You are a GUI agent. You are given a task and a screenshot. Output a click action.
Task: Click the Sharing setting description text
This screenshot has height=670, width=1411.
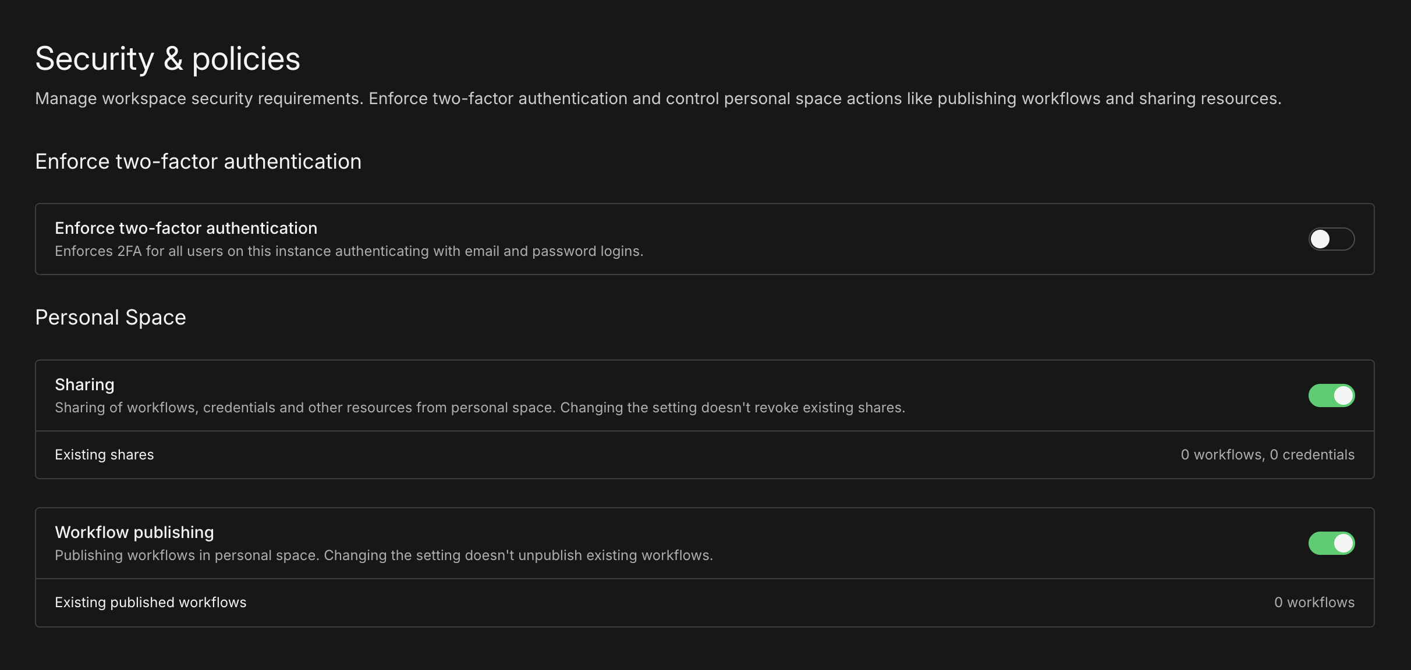pos(480,407)
